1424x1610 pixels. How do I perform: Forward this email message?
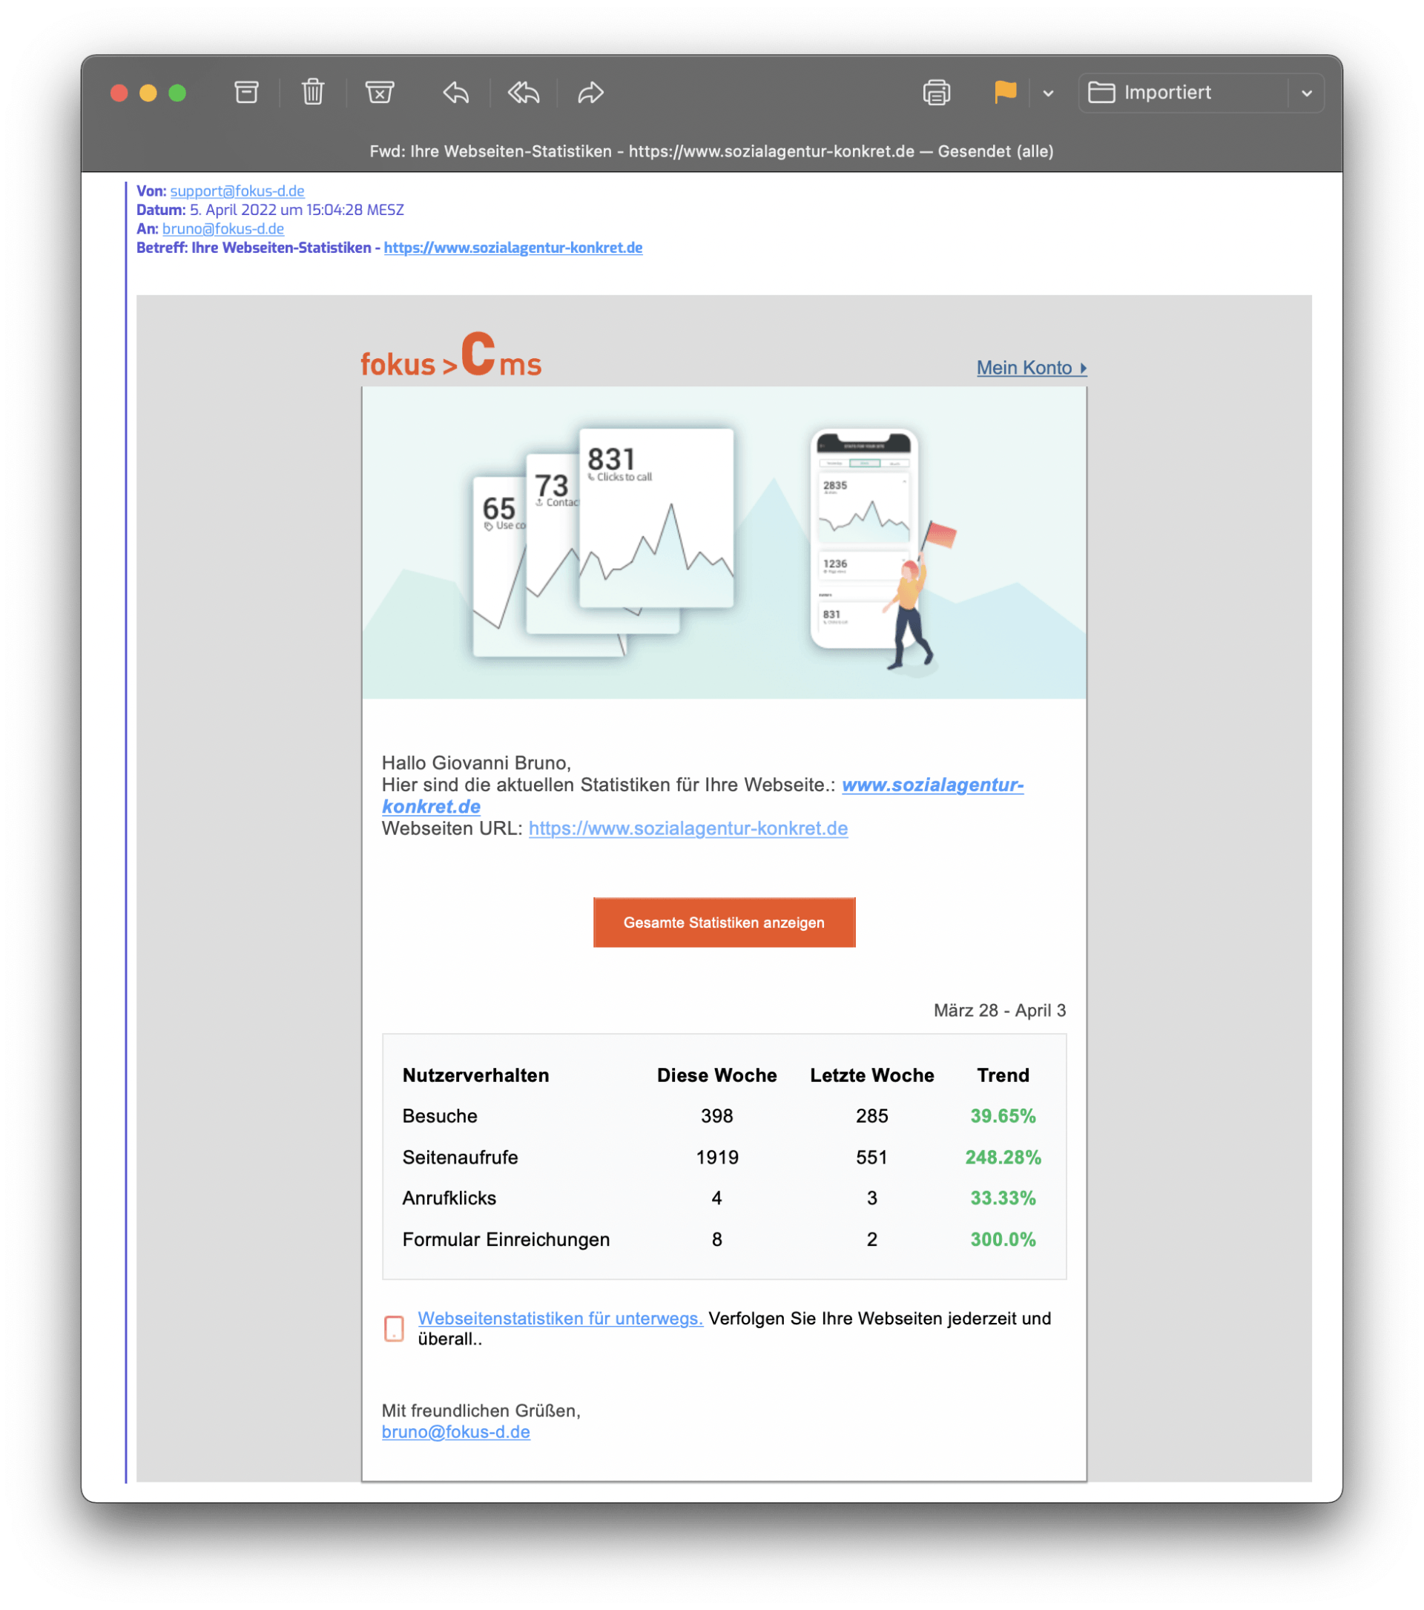tap(590, 93)
